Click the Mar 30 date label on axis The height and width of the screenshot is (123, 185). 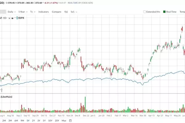point(143,116)
